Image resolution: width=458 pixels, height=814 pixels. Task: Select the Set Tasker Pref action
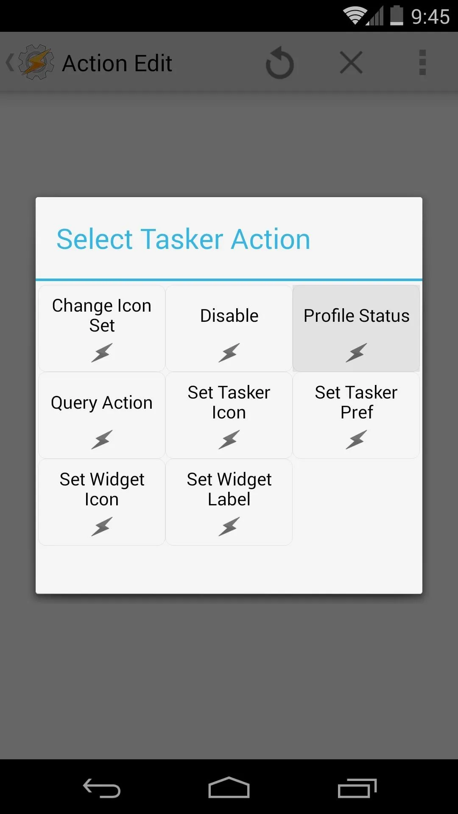pos(356,415)
